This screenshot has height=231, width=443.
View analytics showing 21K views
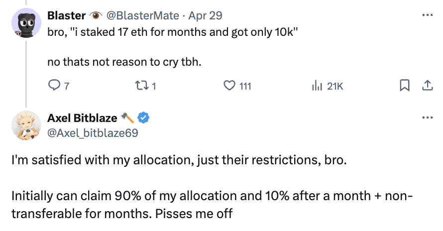tap(317, 86)
